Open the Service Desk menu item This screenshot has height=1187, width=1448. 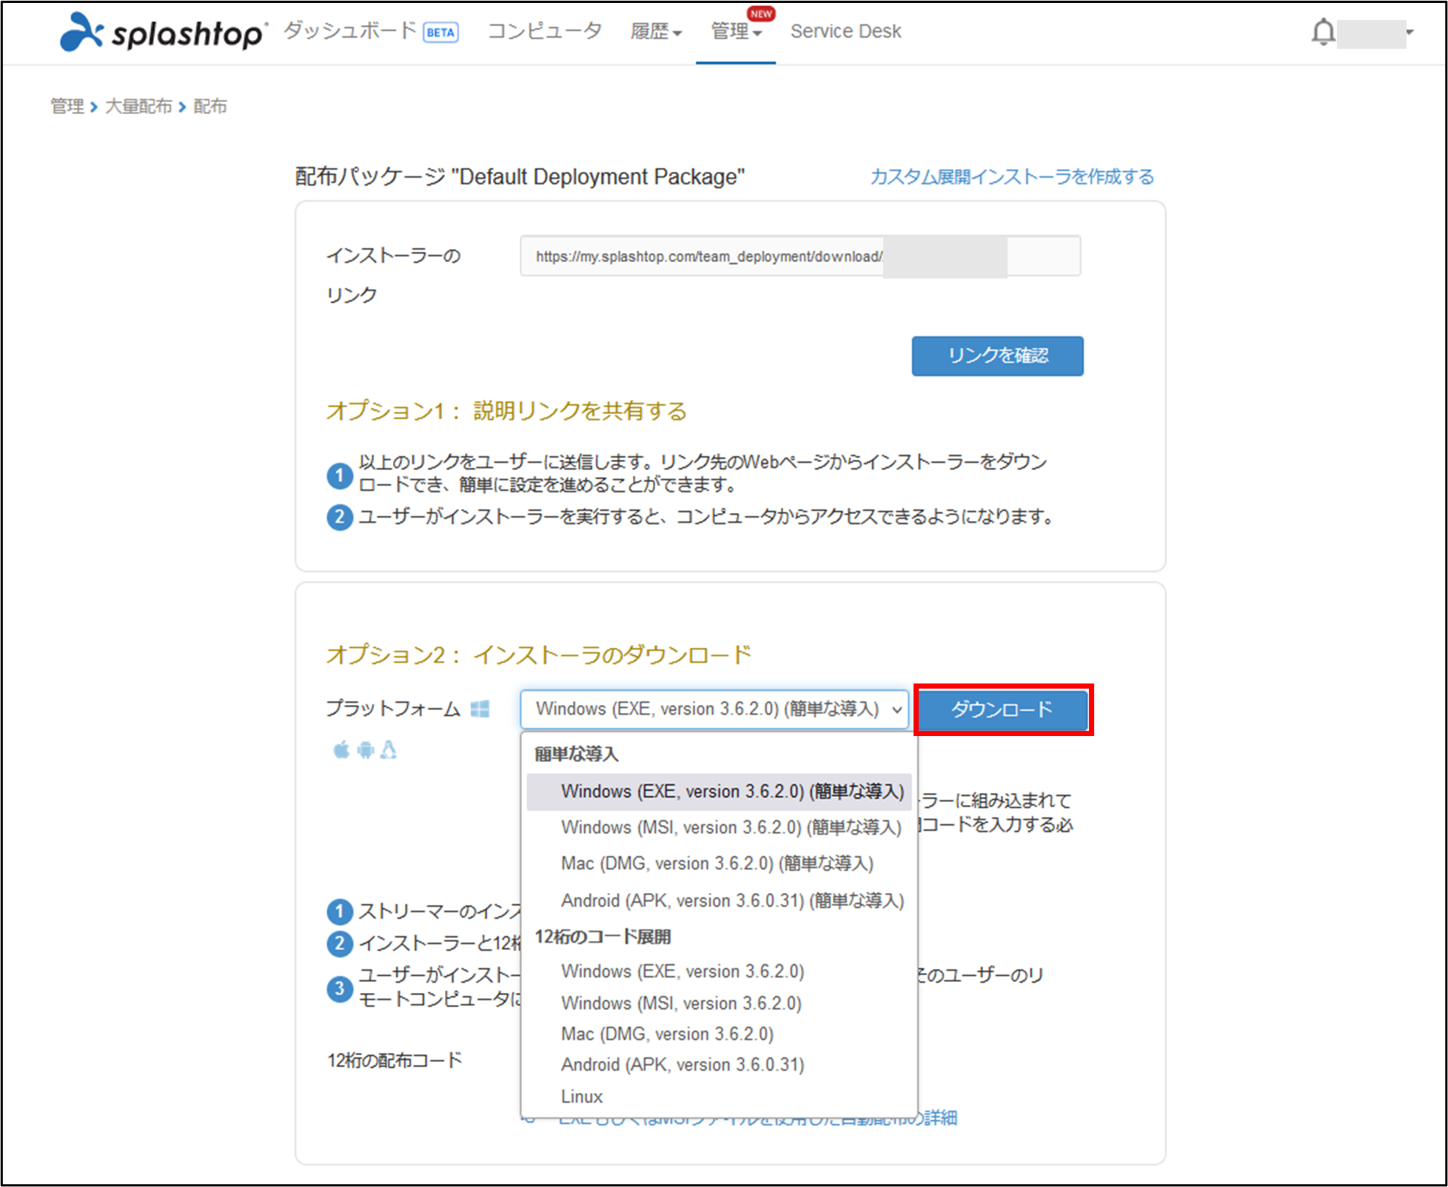point(845,32)
